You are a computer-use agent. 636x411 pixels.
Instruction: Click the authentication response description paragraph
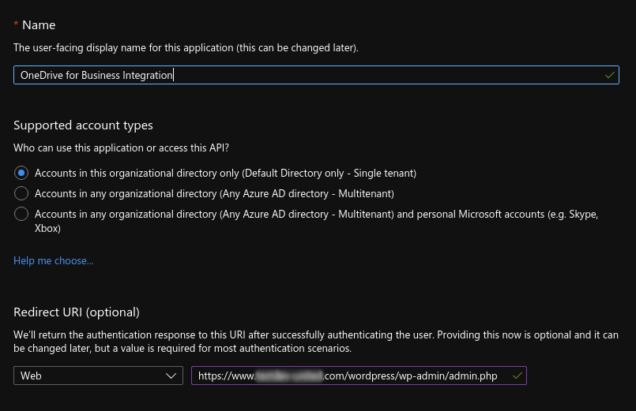point(316,342)
